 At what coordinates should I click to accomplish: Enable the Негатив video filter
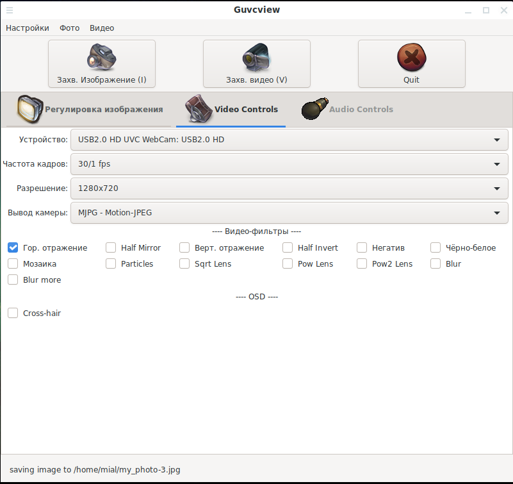(x=362, y=247)
